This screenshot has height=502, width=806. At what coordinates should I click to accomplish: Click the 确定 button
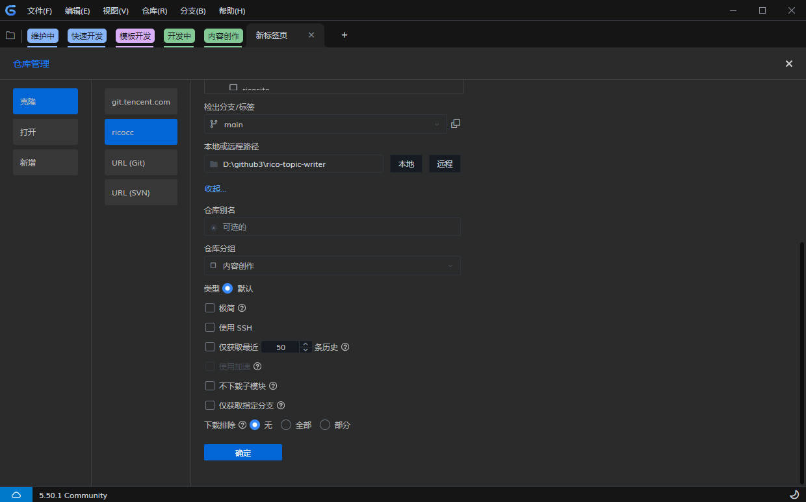[x=243, y=453]
